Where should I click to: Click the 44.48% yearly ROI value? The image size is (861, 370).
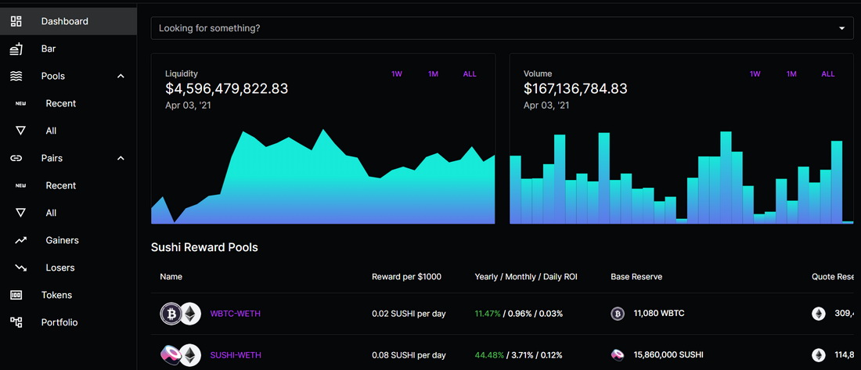489,355
